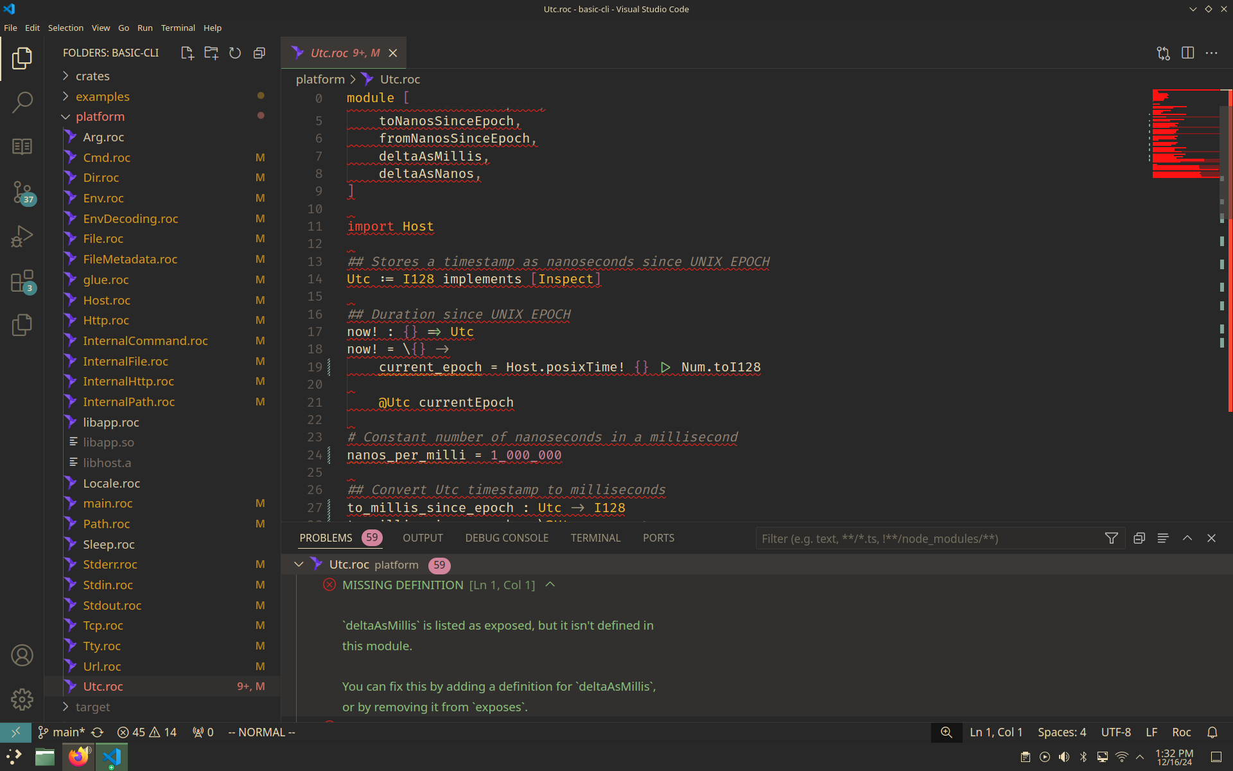Open the Explorer view in activity bar
This screenshot has width=1233, height=771.
[22, 58]
